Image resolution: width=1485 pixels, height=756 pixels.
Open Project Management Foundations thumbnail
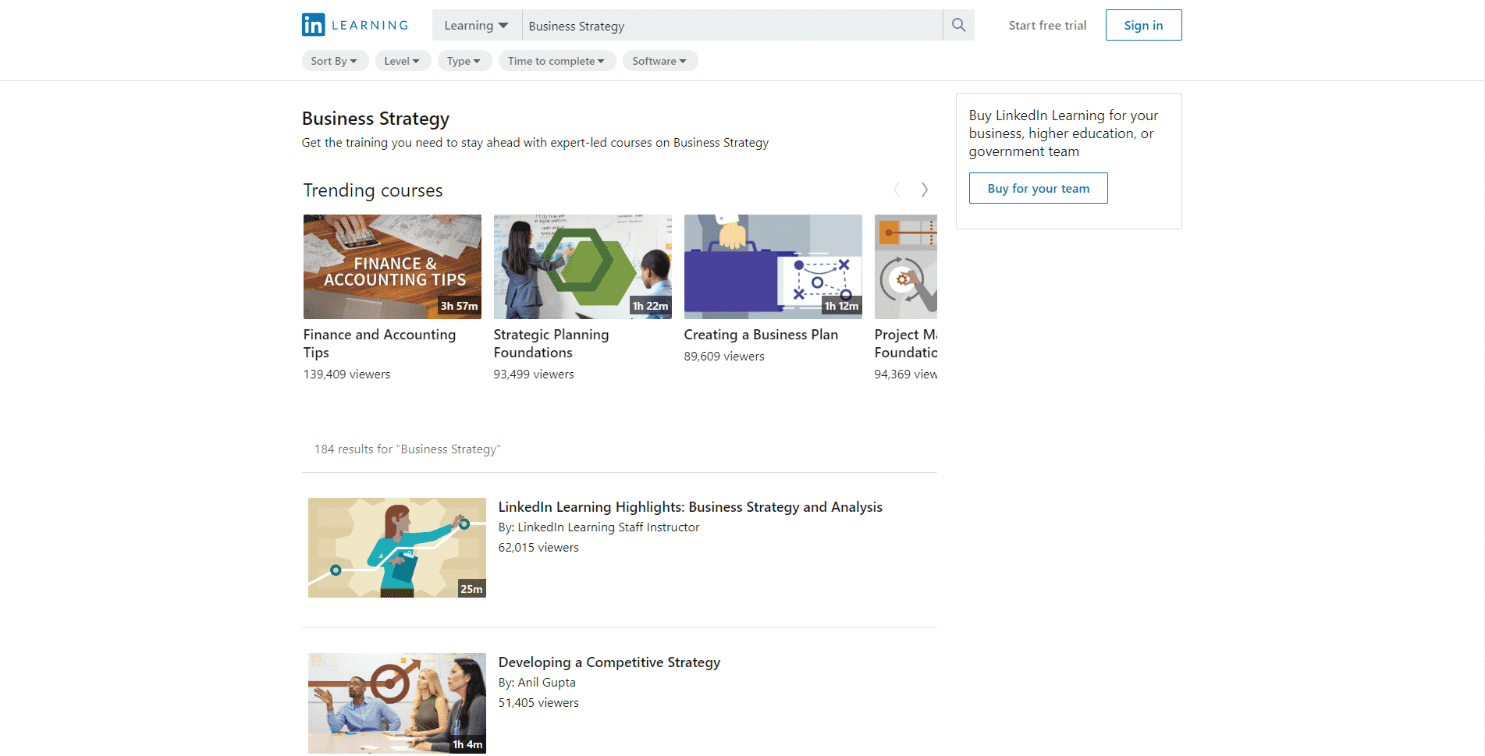[906, 267]
